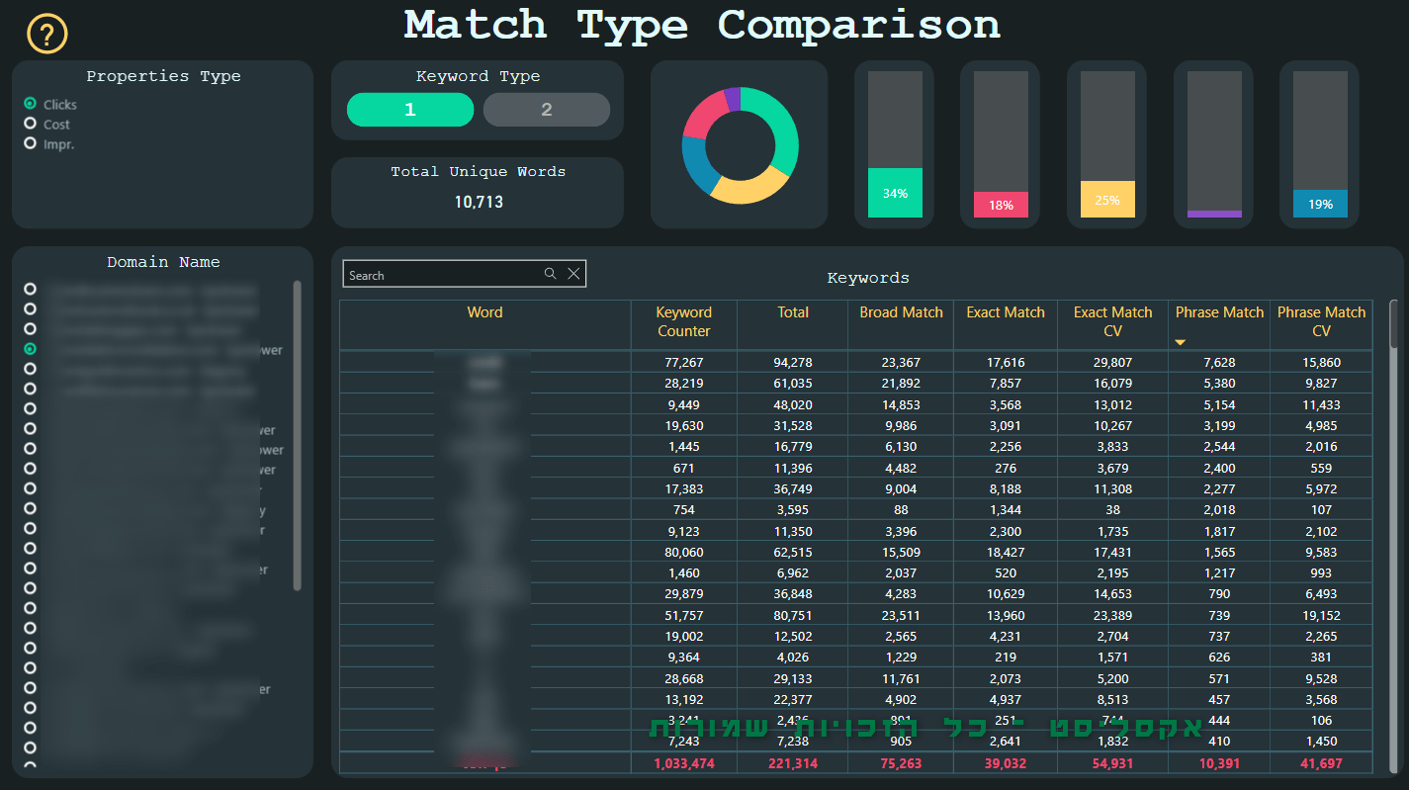Screen dimensions: 1409x790
Task: Click the Keywords table title
Action: pyautogui.click(x=868, y=278)
